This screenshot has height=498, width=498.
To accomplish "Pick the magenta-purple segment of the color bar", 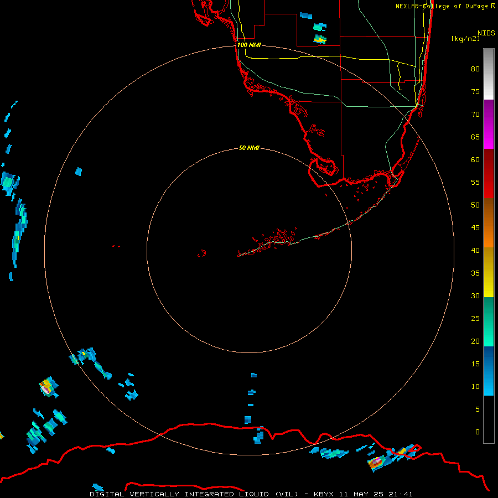I will click(489, 124).
